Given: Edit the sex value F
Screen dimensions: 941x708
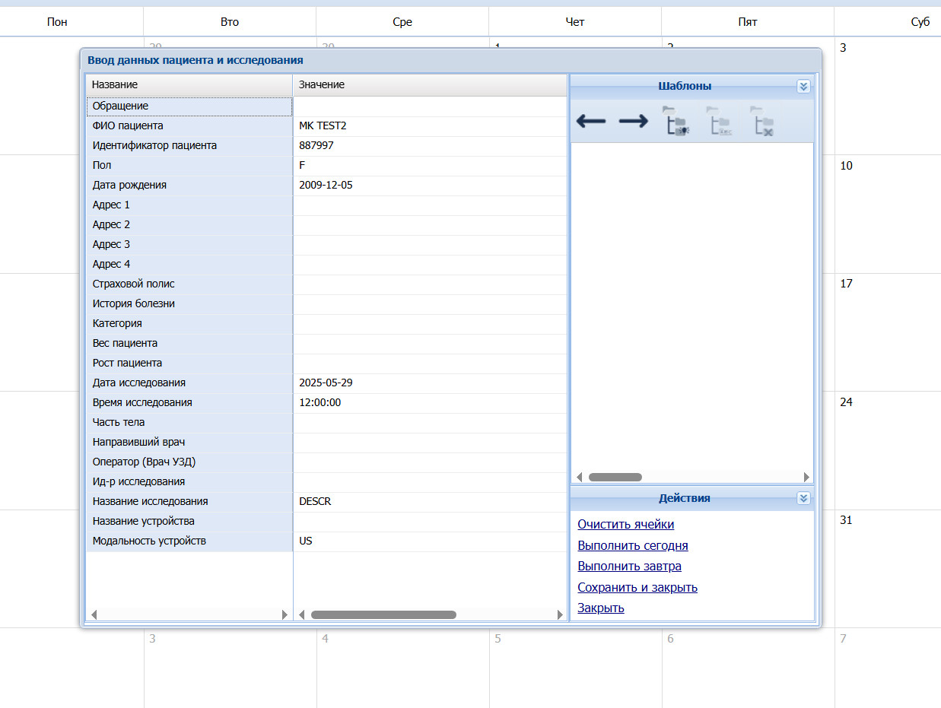Looking at the screenshot, I should (431, 166).
